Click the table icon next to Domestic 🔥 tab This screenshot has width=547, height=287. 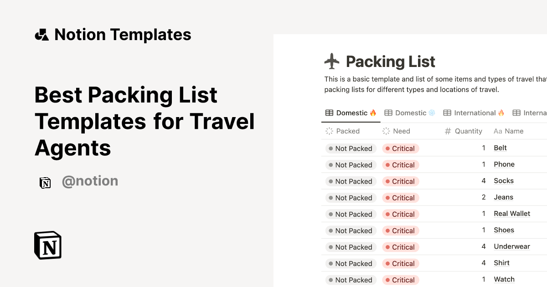328,113
